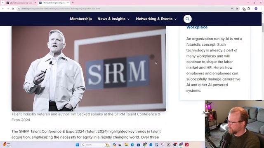Screen dimensions: 264x148
Task: Click the Tim Sackett SHRM conference photo
Action: (89, 69)
